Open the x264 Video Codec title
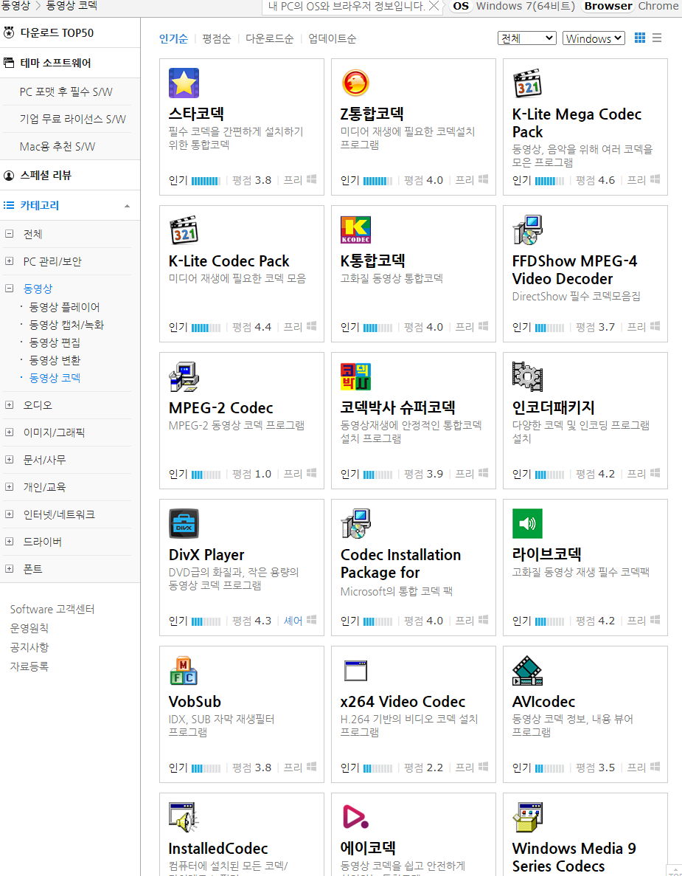682x876 pixels. [x=403, y=702]
